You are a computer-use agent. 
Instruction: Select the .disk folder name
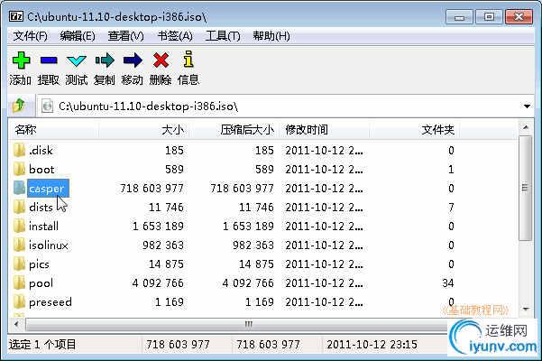coord(41,151)
